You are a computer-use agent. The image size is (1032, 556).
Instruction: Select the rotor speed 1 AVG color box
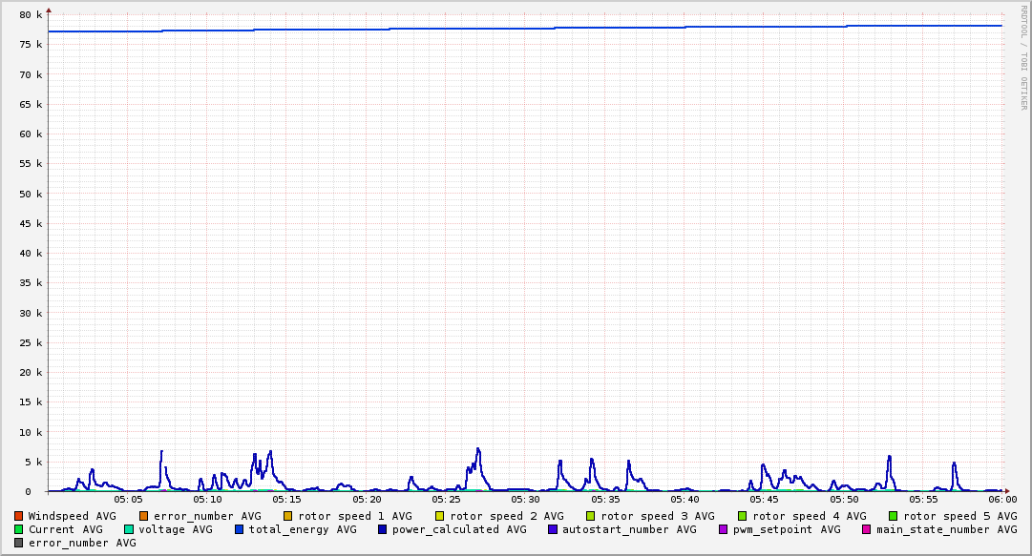(x=288, y=516)
